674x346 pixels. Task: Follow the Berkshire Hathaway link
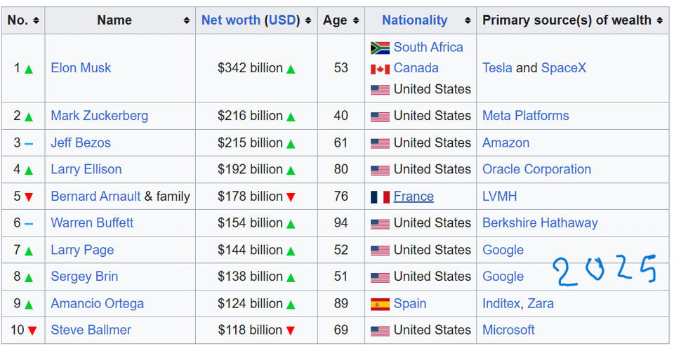[x=540, y=222]
